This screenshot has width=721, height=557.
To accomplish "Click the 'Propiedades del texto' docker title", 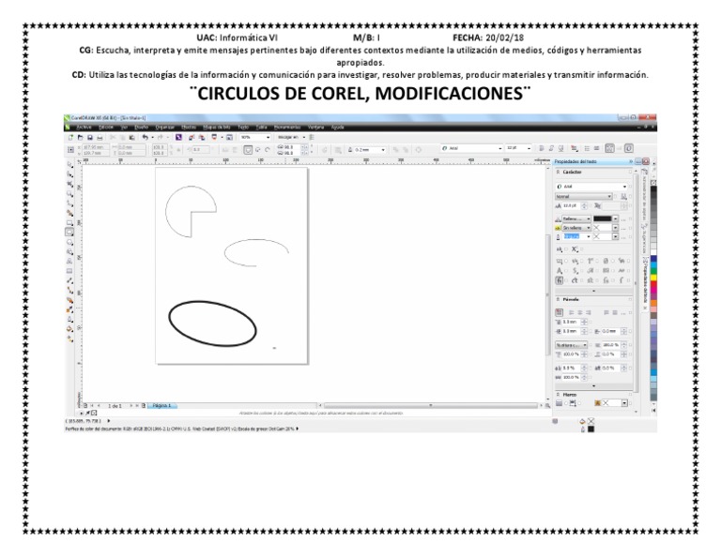I will pyautogui.click(x=575, y=161).
